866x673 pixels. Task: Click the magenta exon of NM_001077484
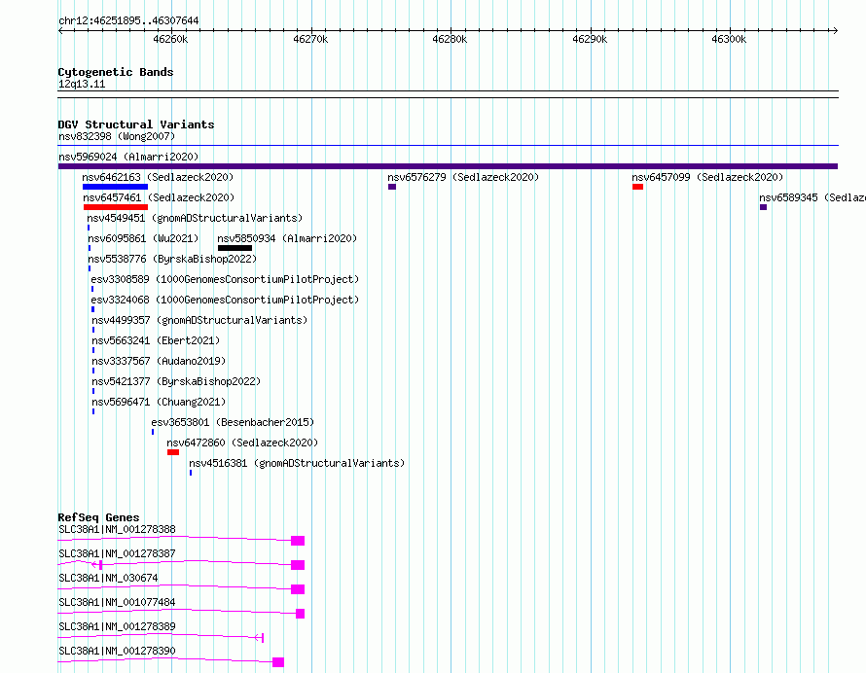(x=300, y=614)
